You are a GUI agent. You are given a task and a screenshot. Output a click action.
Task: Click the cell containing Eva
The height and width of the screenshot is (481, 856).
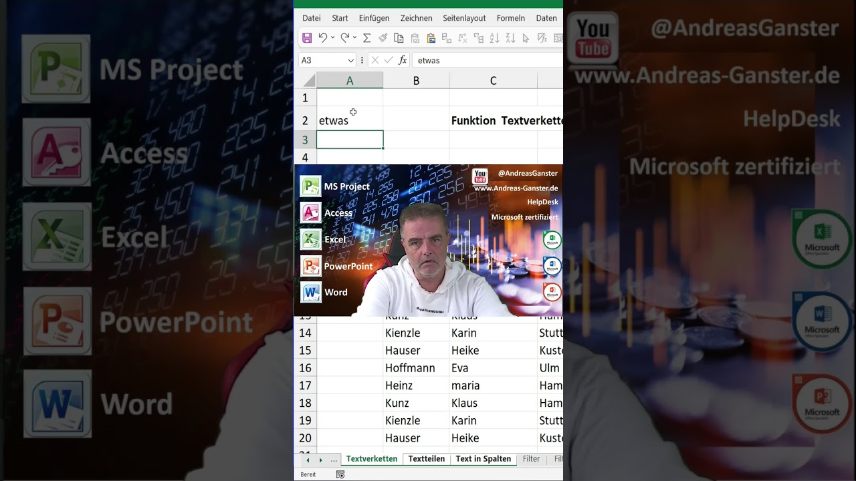pyautogui.click(x=493, y=368)
